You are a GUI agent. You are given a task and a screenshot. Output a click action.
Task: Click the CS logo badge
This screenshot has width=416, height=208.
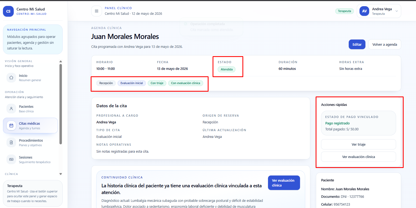(x=8, y=11)
